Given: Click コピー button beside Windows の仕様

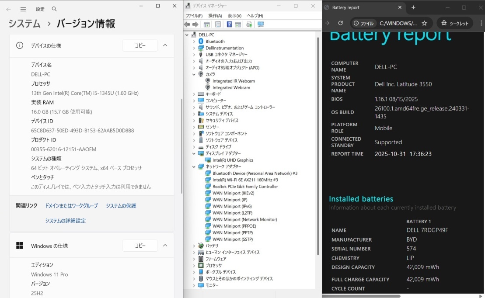Looking at the screenshot, I should pyautogui.click(x=140, y=246).
